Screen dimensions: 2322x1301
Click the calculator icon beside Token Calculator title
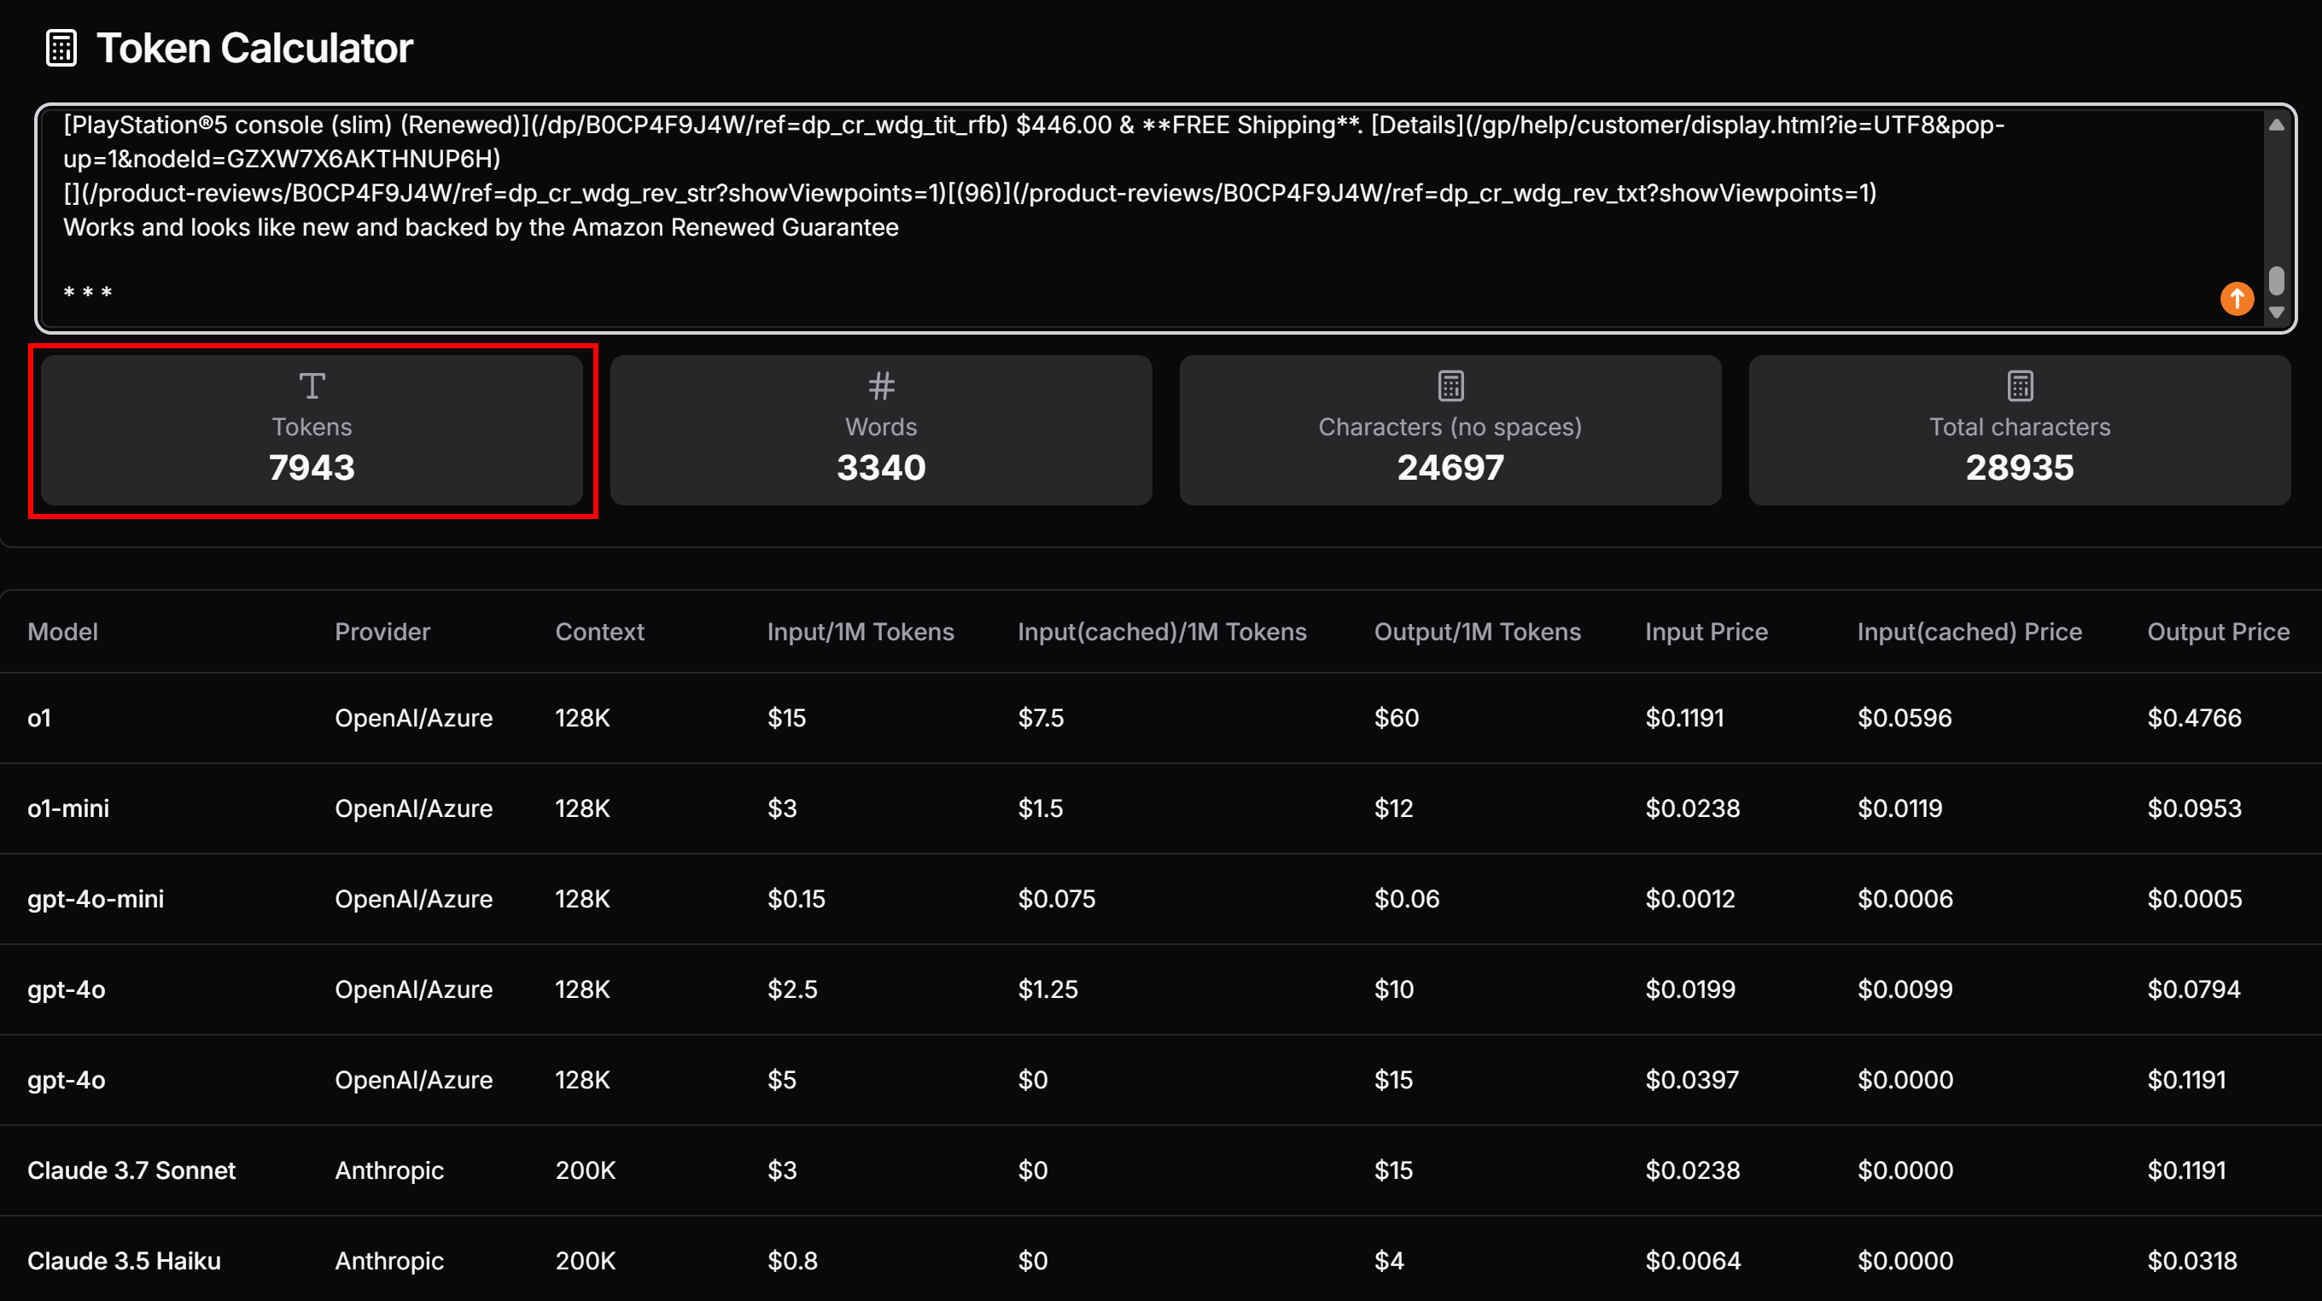(x=61, y=49)
